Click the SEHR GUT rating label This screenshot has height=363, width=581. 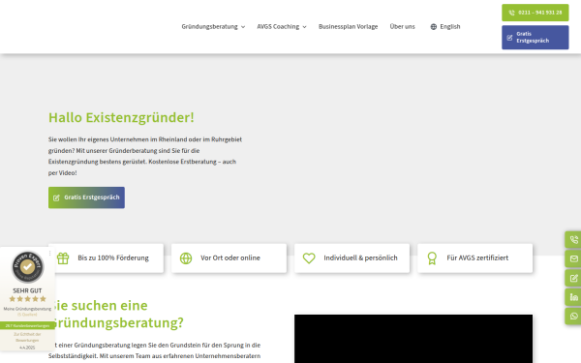tap(27, 290)
